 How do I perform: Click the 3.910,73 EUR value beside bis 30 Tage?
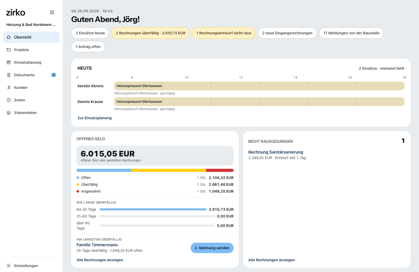(221, 209)
